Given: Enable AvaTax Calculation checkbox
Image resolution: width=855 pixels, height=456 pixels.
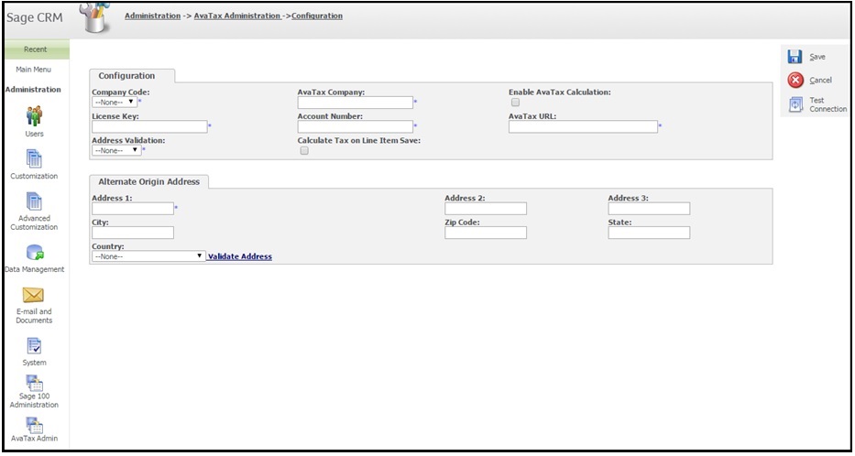Looking at the screenshot, I should click(515, 103).
